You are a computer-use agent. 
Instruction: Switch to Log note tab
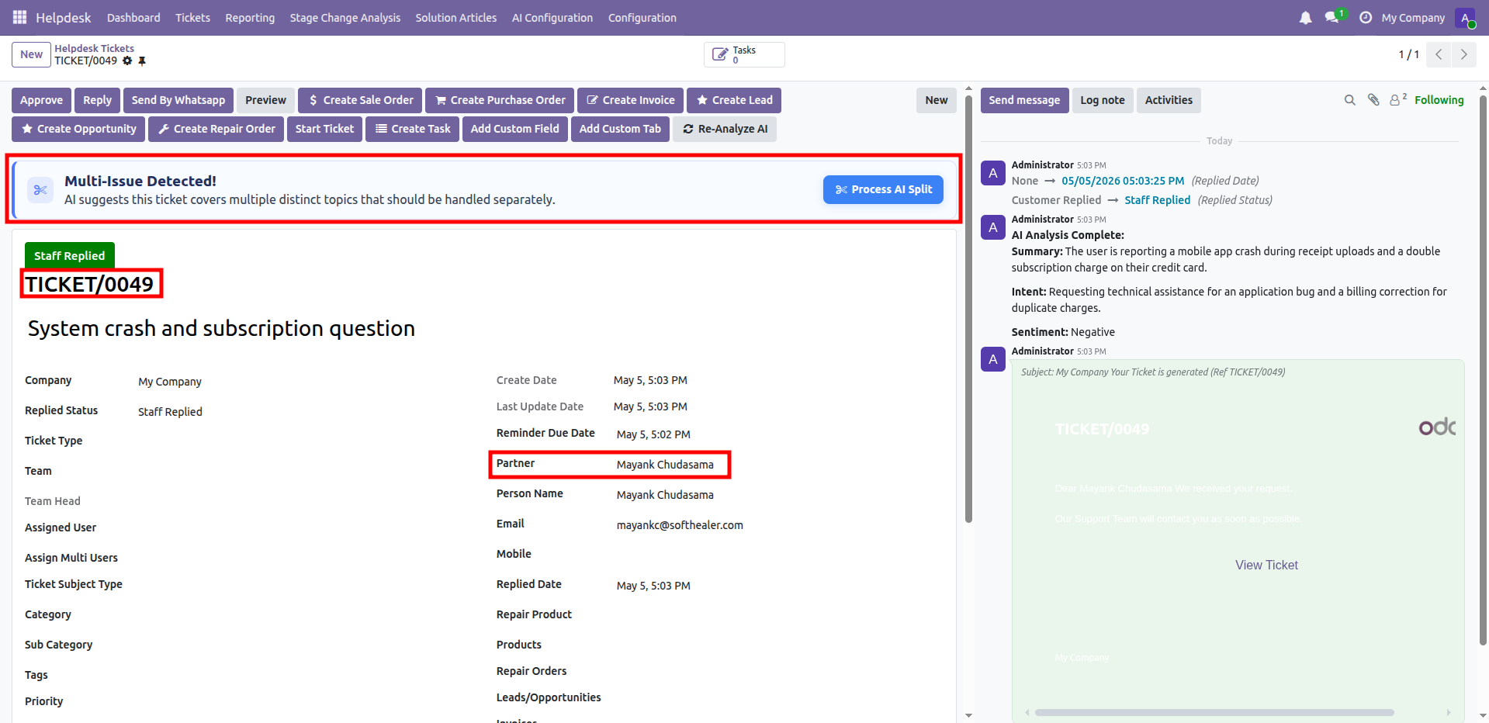[x=1103, y=100]
